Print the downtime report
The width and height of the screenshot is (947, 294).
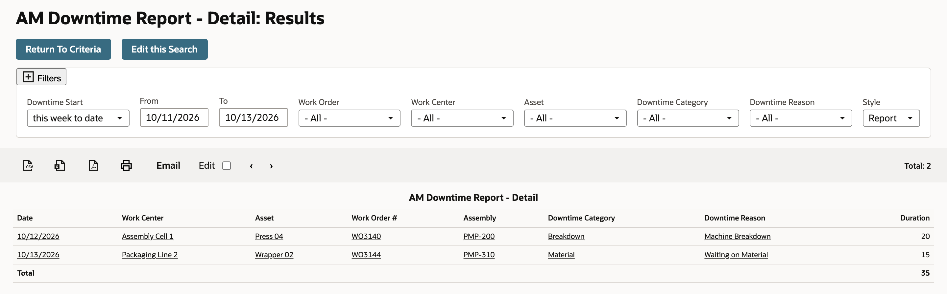[126, 165]
